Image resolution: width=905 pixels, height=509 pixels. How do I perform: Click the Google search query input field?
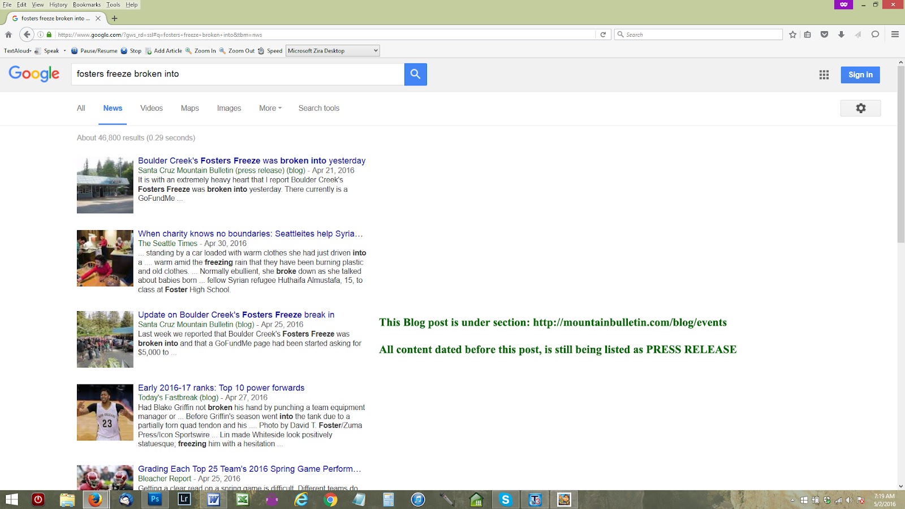pos(238,74)
